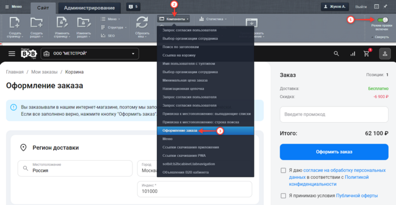Click the location pin icon by Регион доставки
396x205 pixels.
click(x=23, y=148)
